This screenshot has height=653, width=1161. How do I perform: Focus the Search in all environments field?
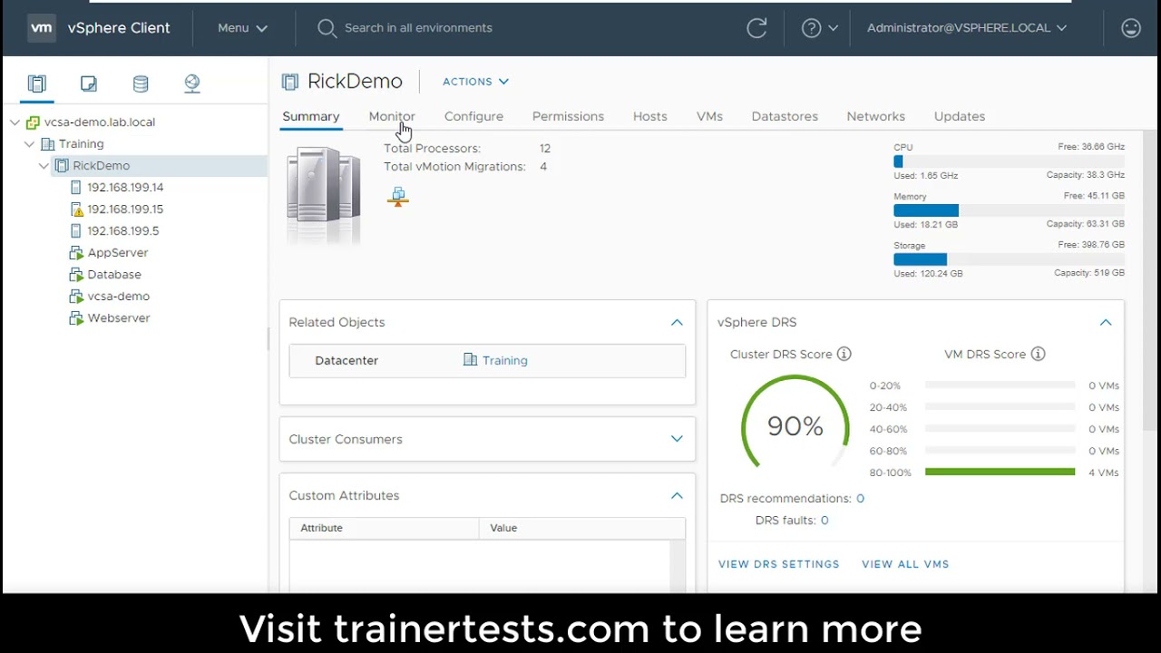pos(418,28)
